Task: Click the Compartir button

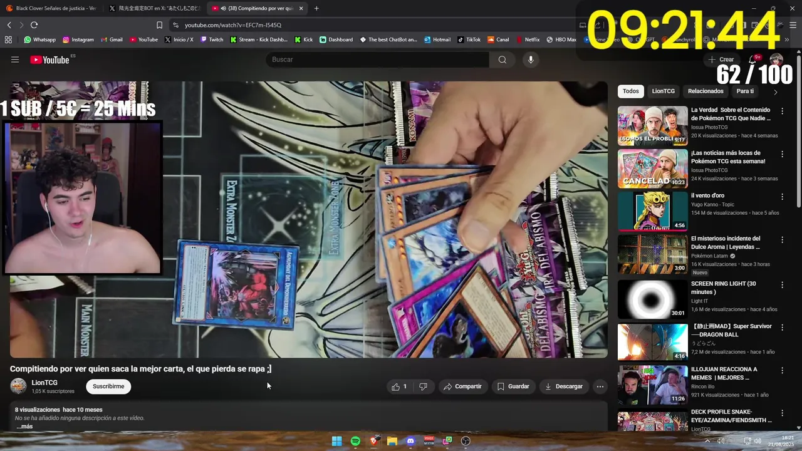Action: pyautogui.click(x=462, y=386)
